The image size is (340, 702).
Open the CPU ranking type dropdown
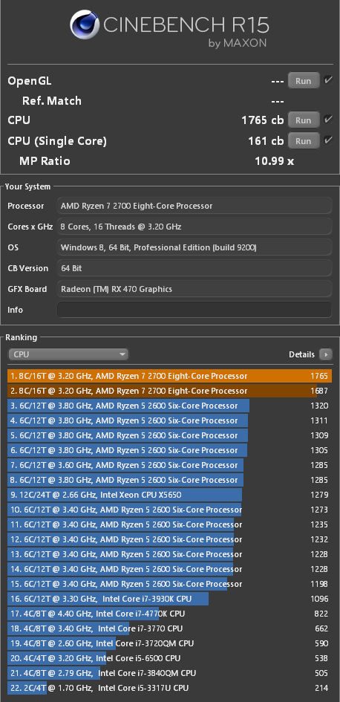[68, 354]
